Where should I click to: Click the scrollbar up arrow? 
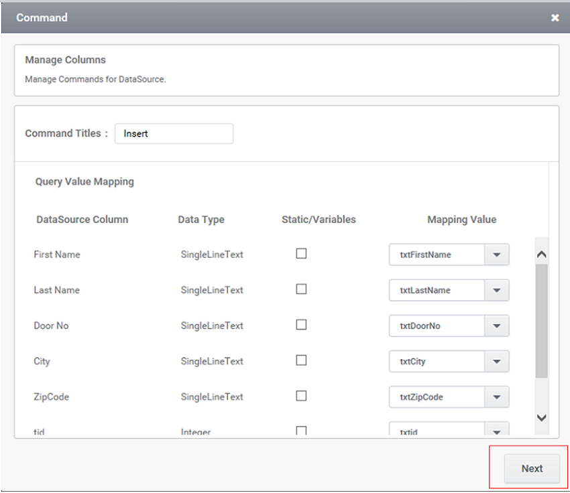[542, 255]
